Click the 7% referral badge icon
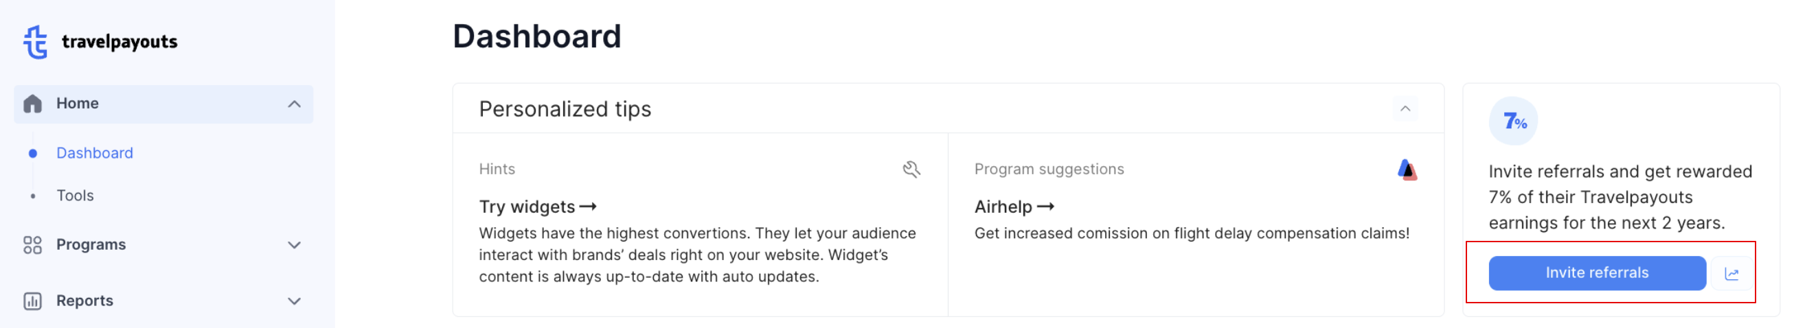This screenshot has width=1794, height=328. click(x=1513, y=121)
